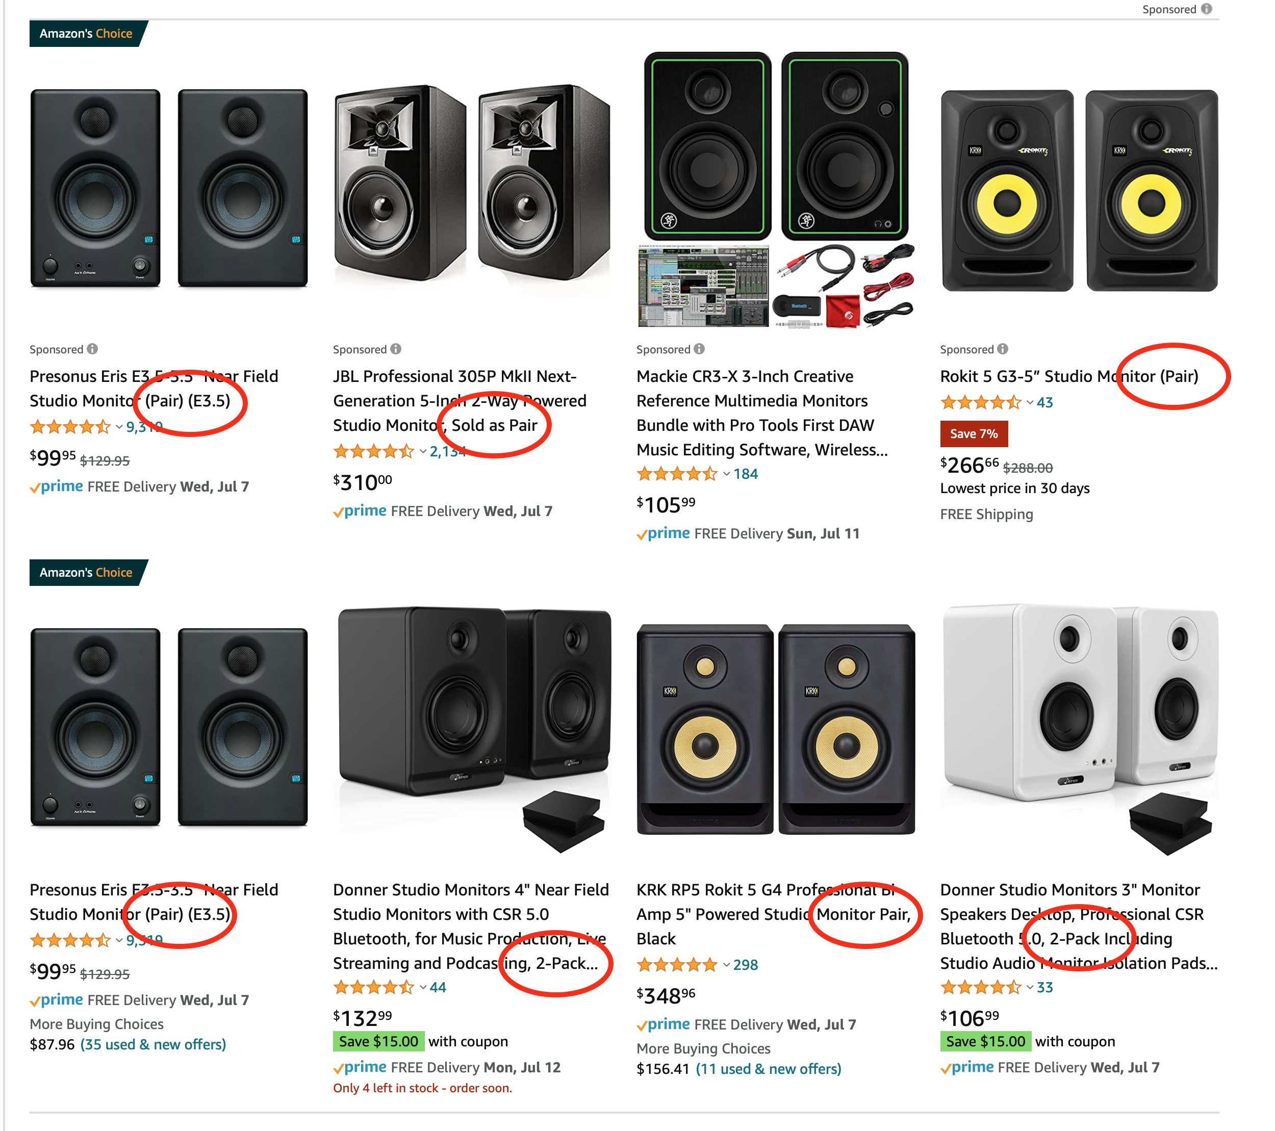Click the five-star rating of KRK RP5
The width and height of the screenshot is (1275, 1131).
676,965
